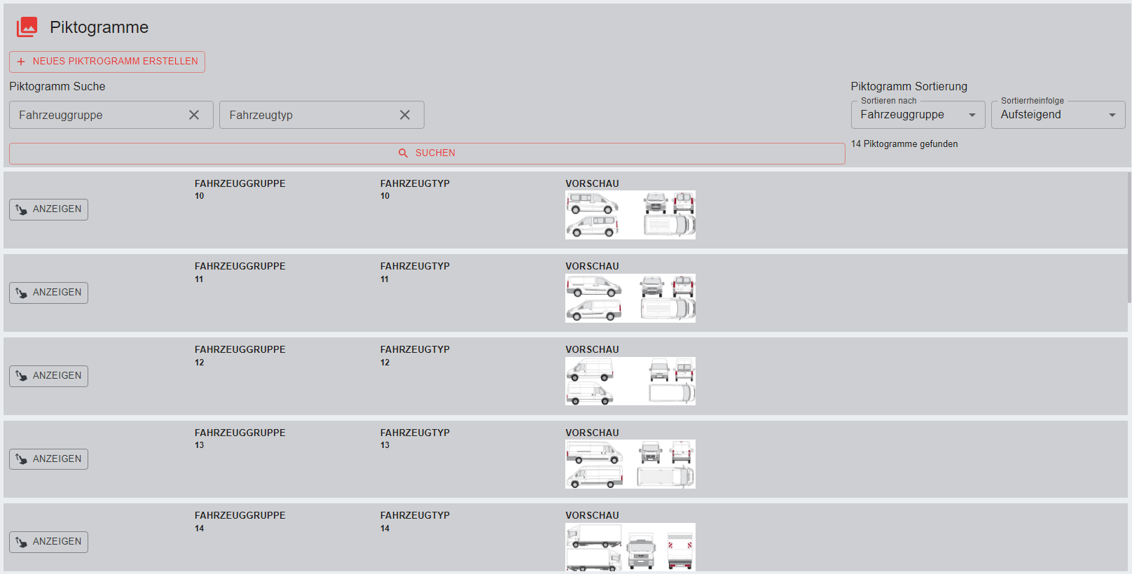This screenshot has height=574, width=1132.
Task: Focus the Fahrzeugtyp search input
Action: pyautogui.click(x=308, y=115)
